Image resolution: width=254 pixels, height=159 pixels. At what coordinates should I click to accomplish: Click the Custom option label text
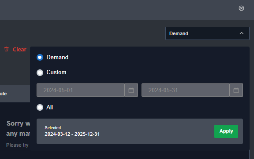tap(56, 72)
